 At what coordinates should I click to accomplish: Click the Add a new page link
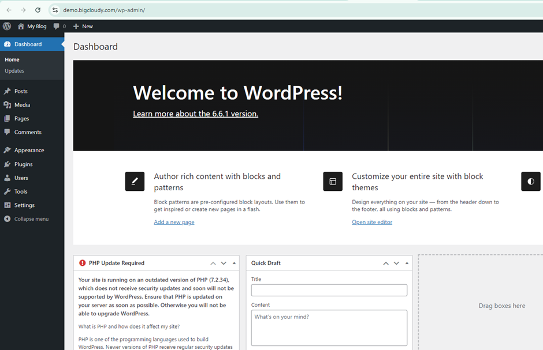click(x=174, y=222)
